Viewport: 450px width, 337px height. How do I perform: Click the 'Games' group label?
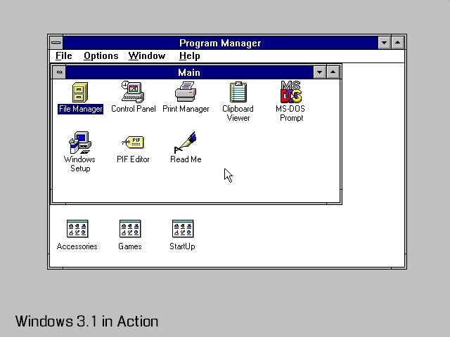(x=129, y=246)
